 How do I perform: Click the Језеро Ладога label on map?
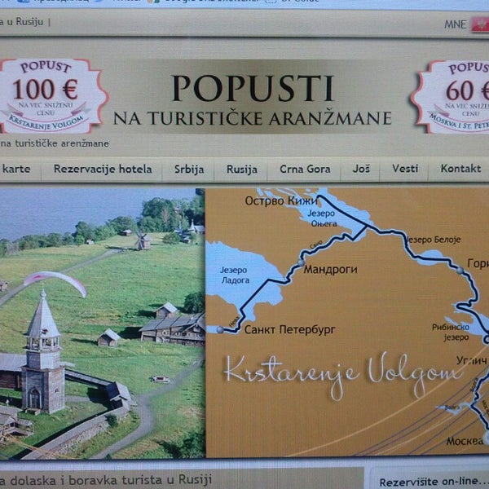pos(236,275)
